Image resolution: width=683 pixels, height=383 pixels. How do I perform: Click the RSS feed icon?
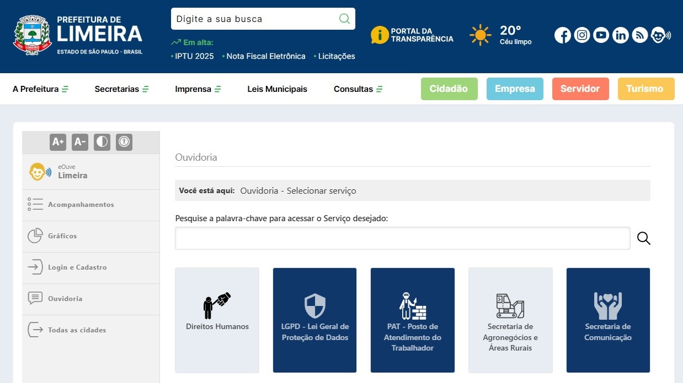coord(639,35)
